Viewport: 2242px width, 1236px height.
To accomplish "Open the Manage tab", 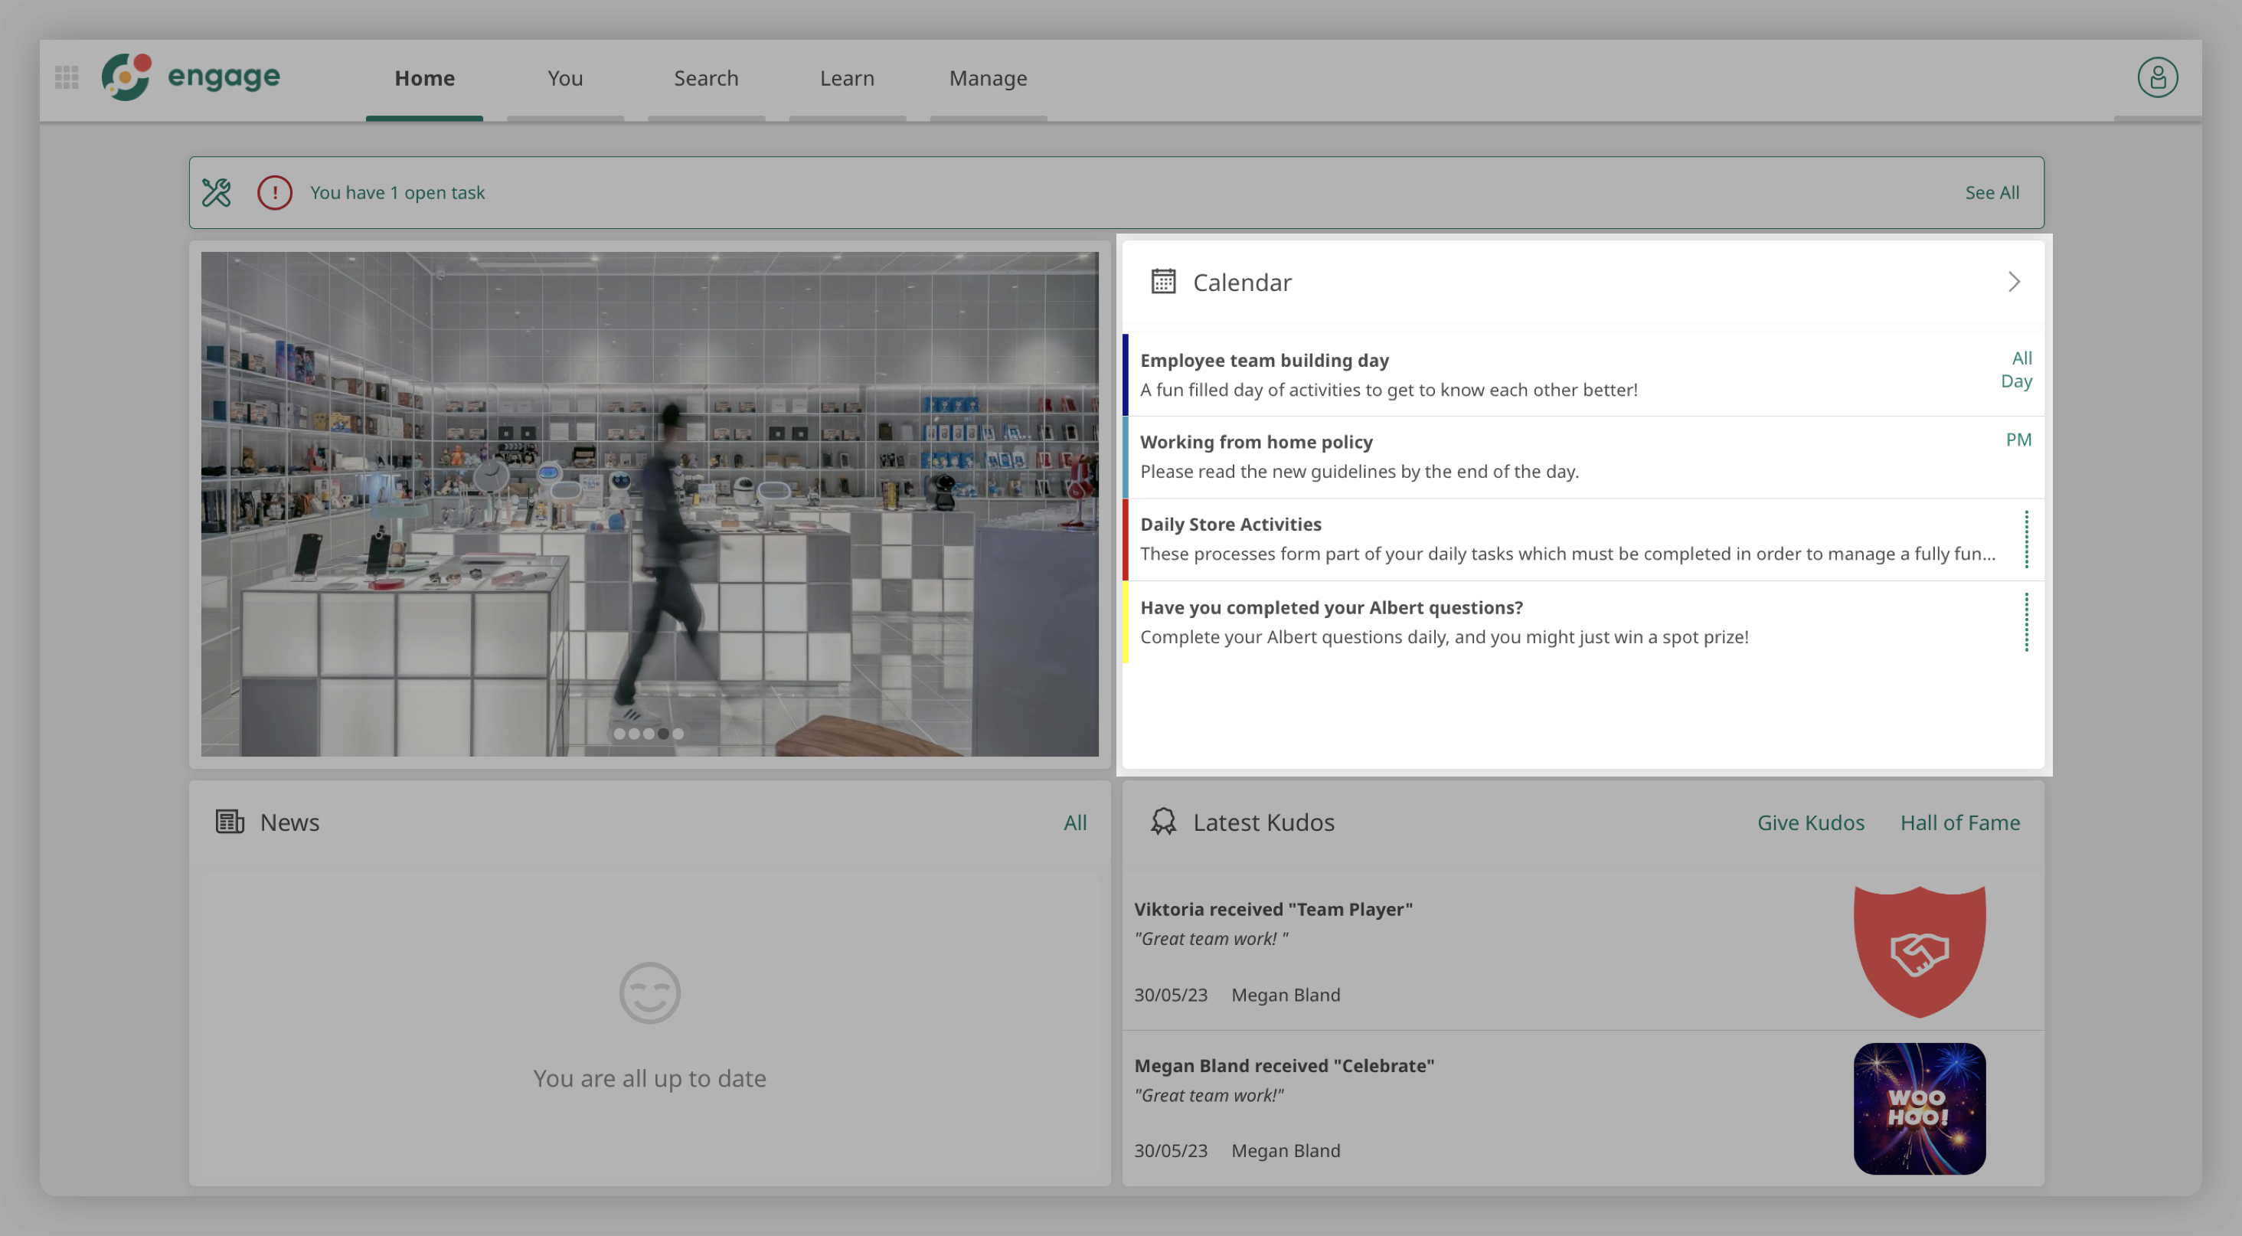I will coord(988,78).
